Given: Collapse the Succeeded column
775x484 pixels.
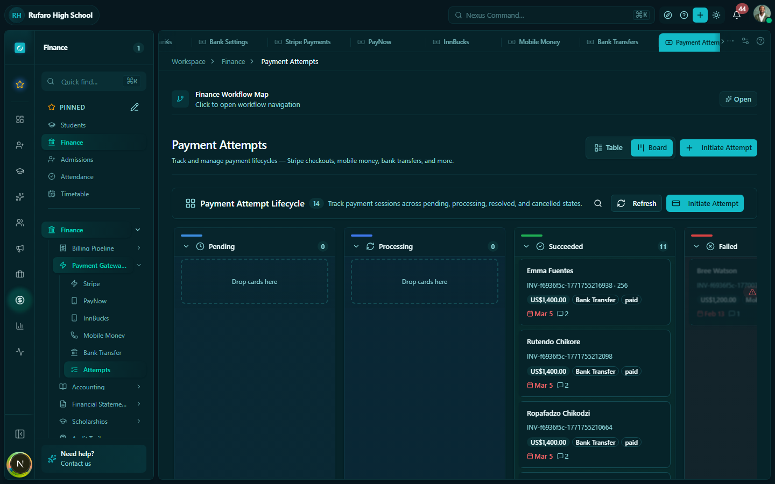Looking at the screenshot, I should (x=526, y=246).
